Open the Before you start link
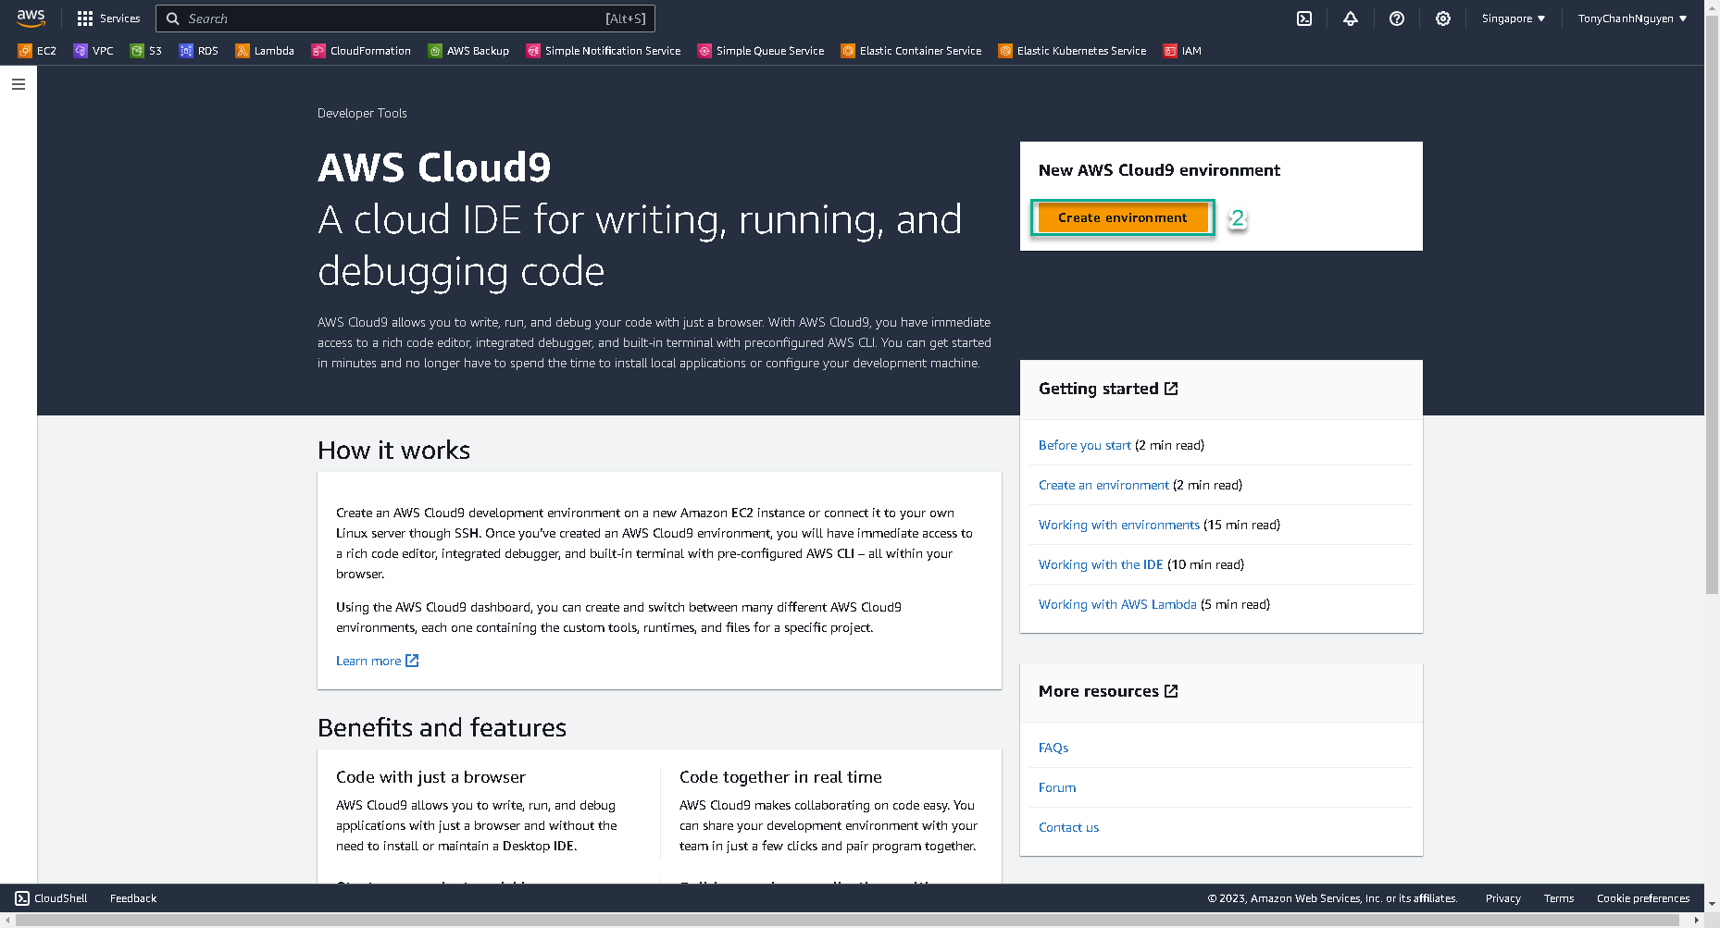 pos(1084,445)
